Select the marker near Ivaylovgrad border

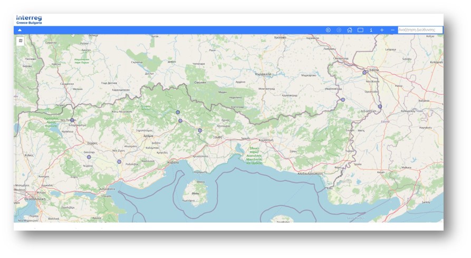tap(343, 100)
